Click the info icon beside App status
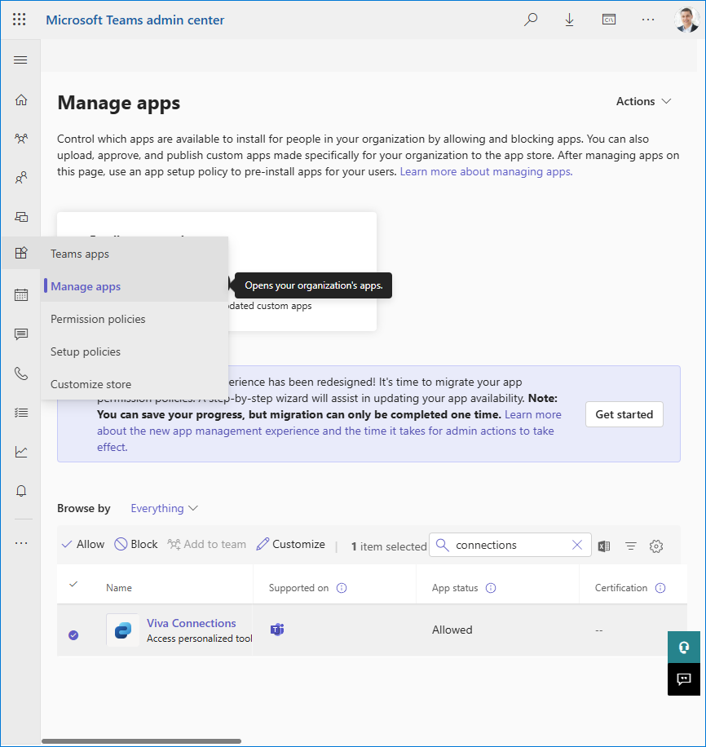Screen dimensions: 706x747 click(491, 588)
